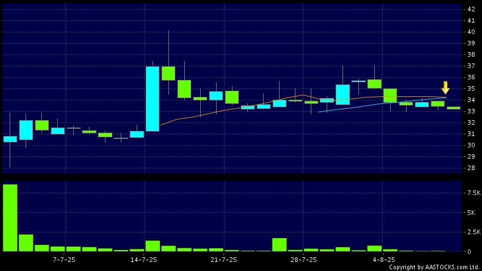Viewport: 482px width, 271px height.
Task: Click the blue moving average line
Action: point(382,104)
